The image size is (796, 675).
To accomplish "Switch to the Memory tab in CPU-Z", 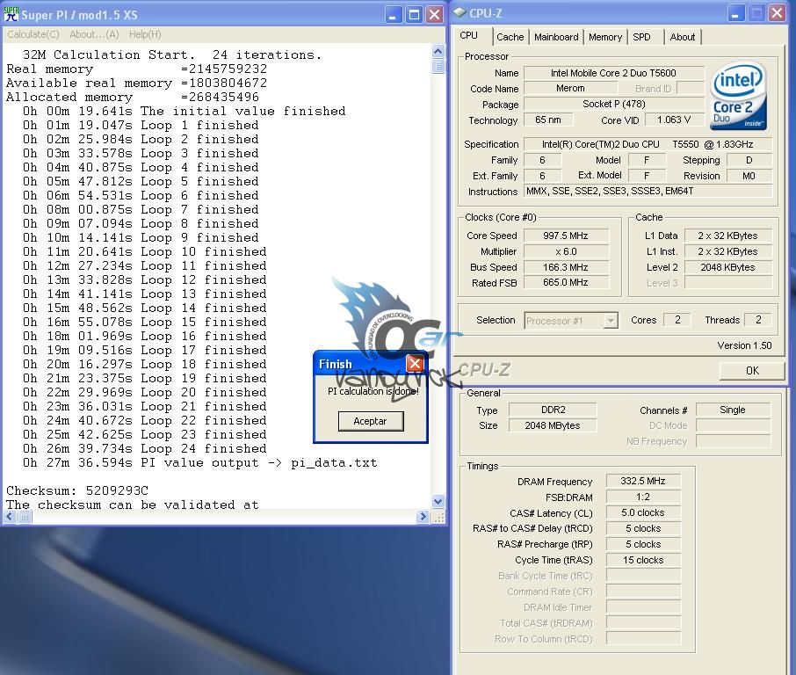I will 605,37.
